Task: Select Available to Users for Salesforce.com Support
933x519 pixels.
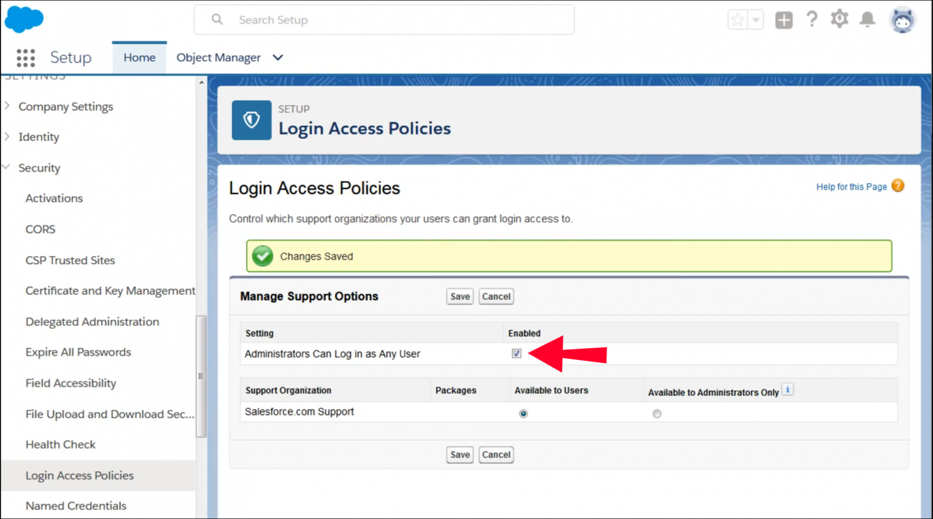Action: click(x=523, y=413)
